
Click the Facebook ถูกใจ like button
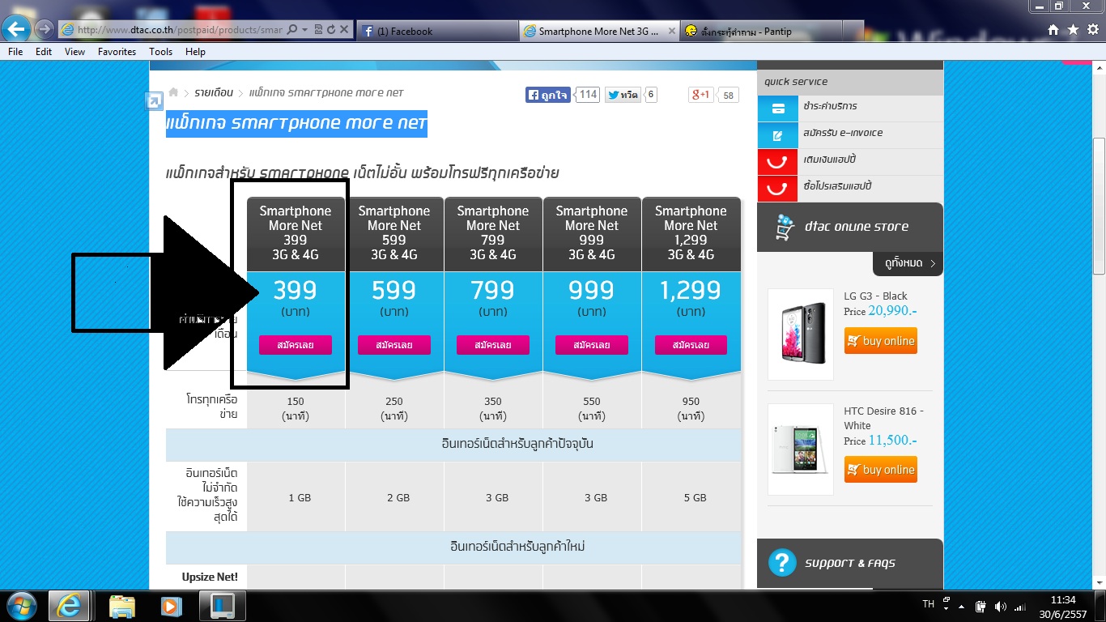(x=550, y=95)
